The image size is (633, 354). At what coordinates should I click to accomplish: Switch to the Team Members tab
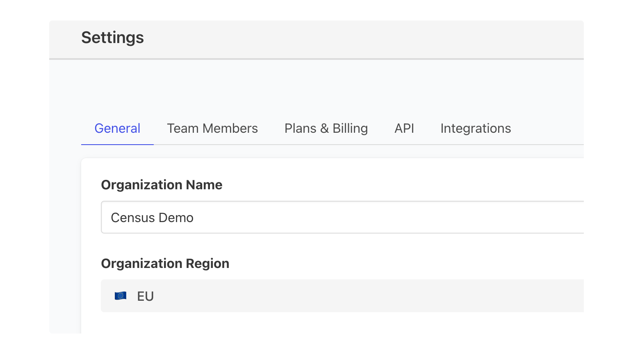coord(212,128)
